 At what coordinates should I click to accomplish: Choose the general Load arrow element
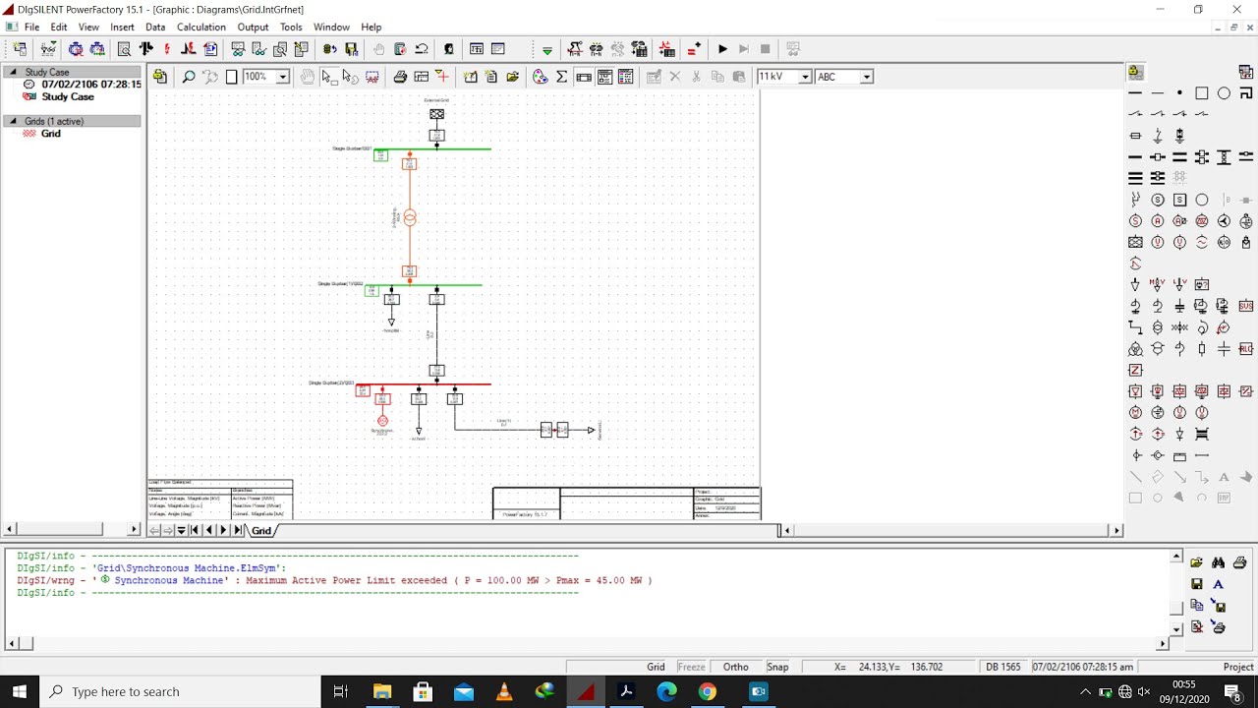tap(1135, 284)
